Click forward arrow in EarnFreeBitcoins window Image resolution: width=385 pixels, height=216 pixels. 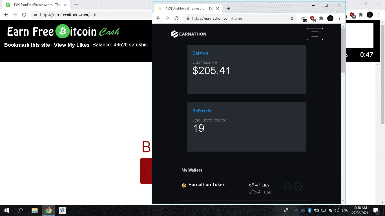tap(15, 15)
